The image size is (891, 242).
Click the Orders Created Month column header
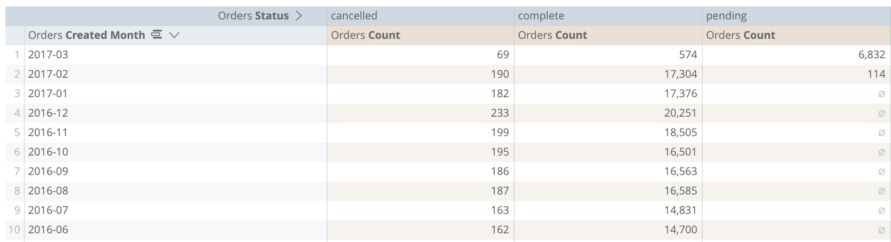click(87, 35)
